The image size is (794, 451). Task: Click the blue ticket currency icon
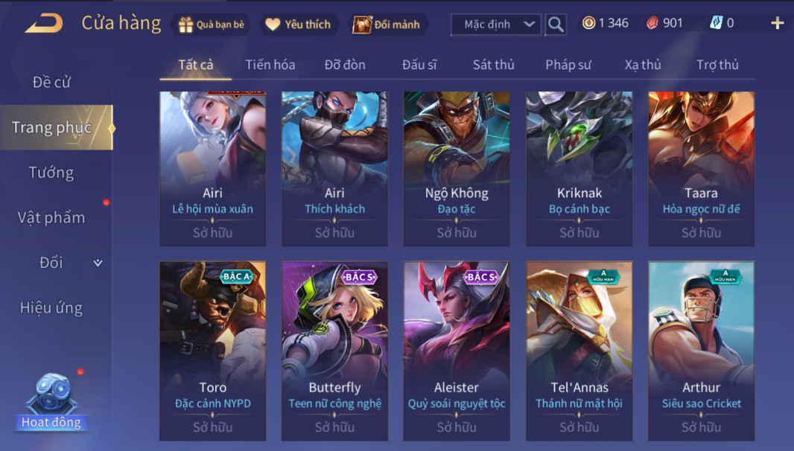coord(716,23)
